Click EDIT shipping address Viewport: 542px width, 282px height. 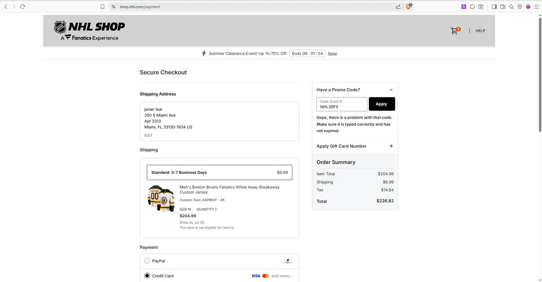tap(148, 135)
